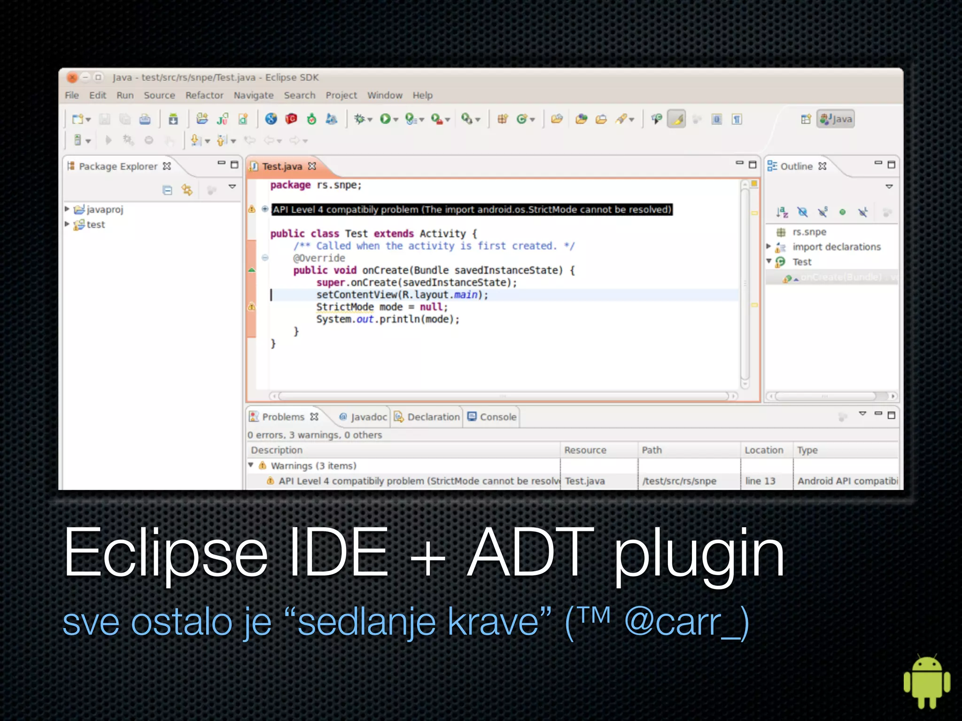The image size is (962, 721).
Task: Open the Run button dropdown arrow
Action: (396, 120)
